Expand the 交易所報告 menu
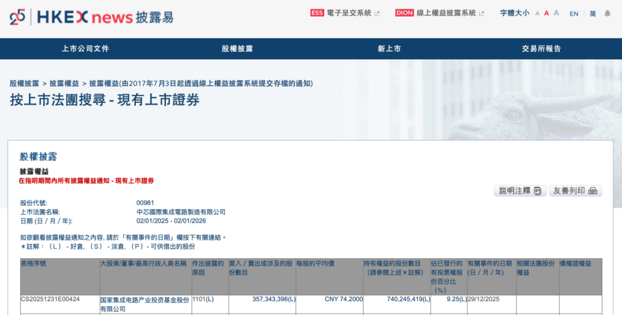 (541, 49)
